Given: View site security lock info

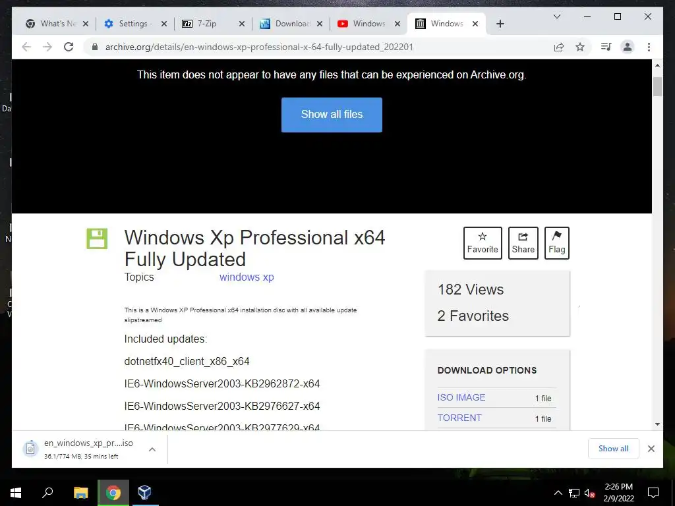Looking at the screenshot, I should click(95, 47).
